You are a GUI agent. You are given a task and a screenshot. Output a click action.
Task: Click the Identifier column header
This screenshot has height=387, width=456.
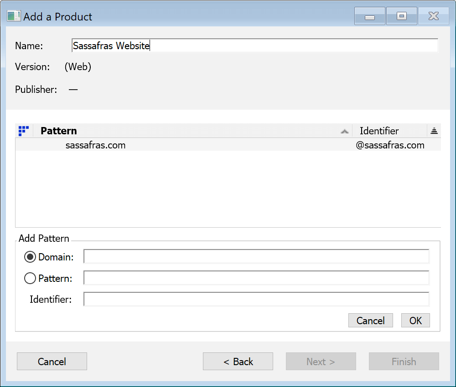379,131
